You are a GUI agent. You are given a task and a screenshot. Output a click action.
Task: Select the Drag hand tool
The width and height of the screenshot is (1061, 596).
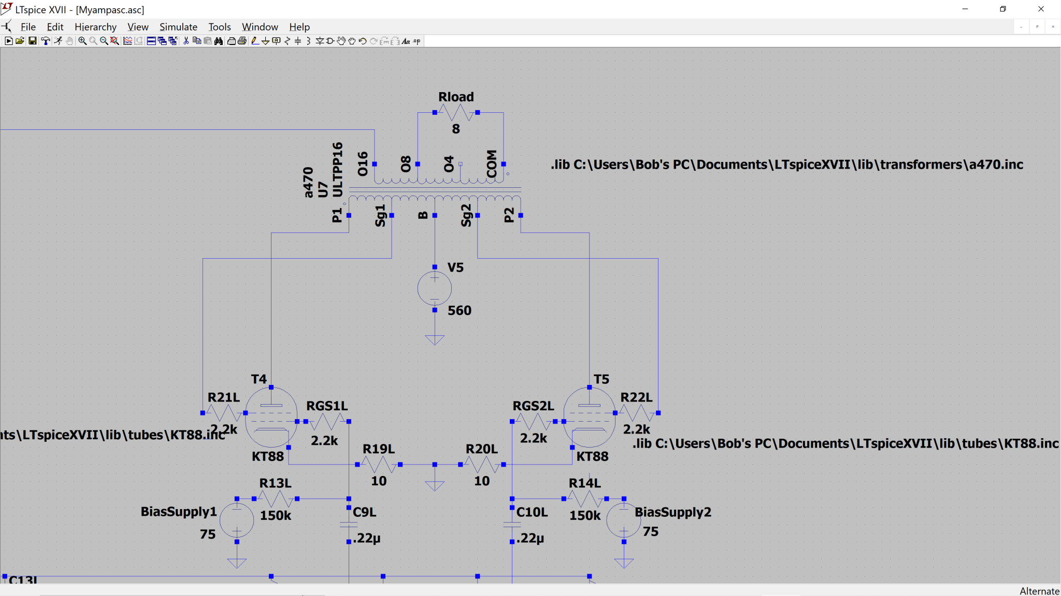pos(351,41)
